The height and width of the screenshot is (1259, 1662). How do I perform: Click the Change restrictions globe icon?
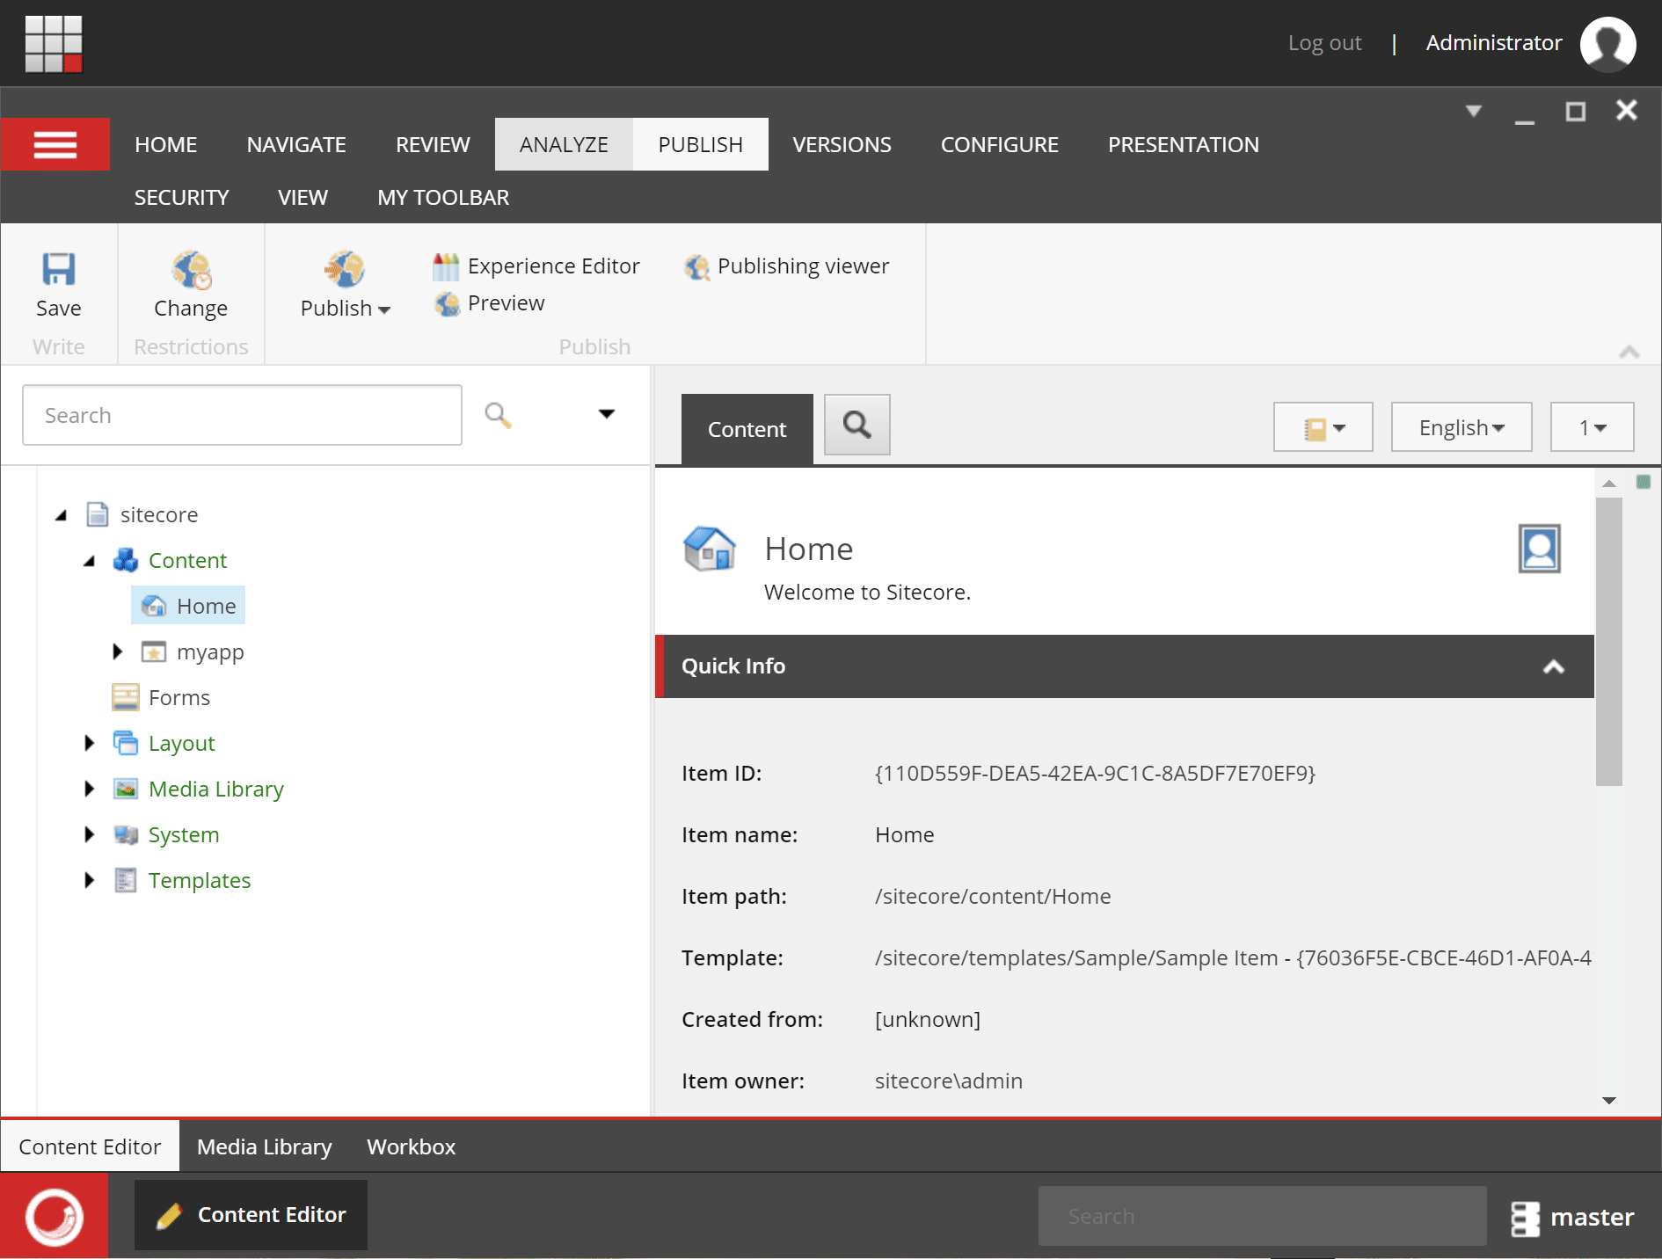pos(191,269)
